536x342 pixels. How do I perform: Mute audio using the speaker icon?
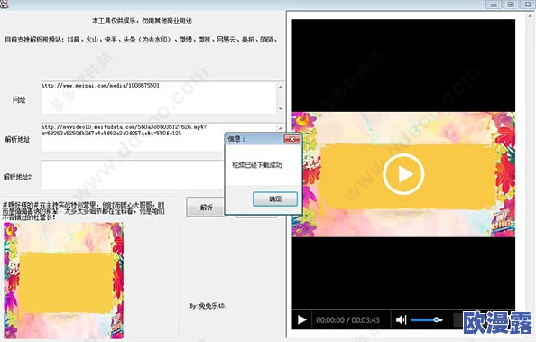[401, 319]
